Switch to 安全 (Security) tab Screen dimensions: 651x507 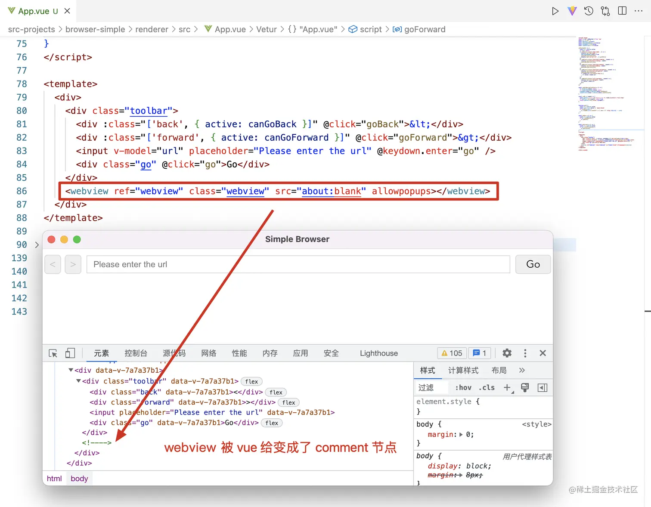point(331,353)
